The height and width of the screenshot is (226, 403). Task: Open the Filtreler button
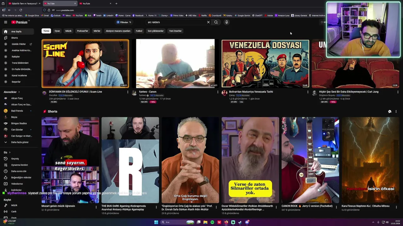coord(124,22)
